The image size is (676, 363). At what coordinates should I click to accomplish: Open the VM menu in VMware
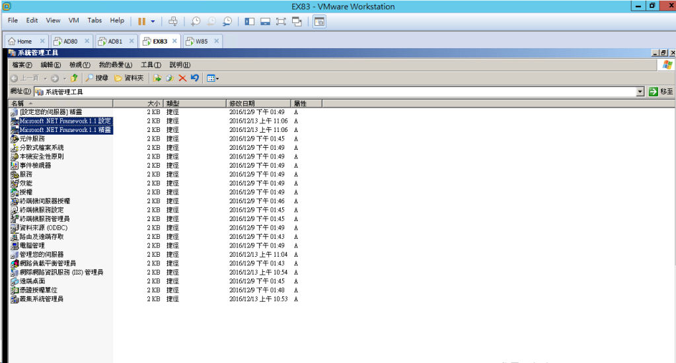[73, 20]
